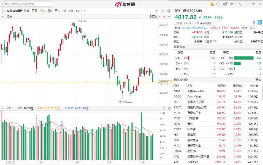Click the 4017.82 price marker on axis
Image resolution: width=263 pixels, height=165 pixels.
[x=165, y=82]
